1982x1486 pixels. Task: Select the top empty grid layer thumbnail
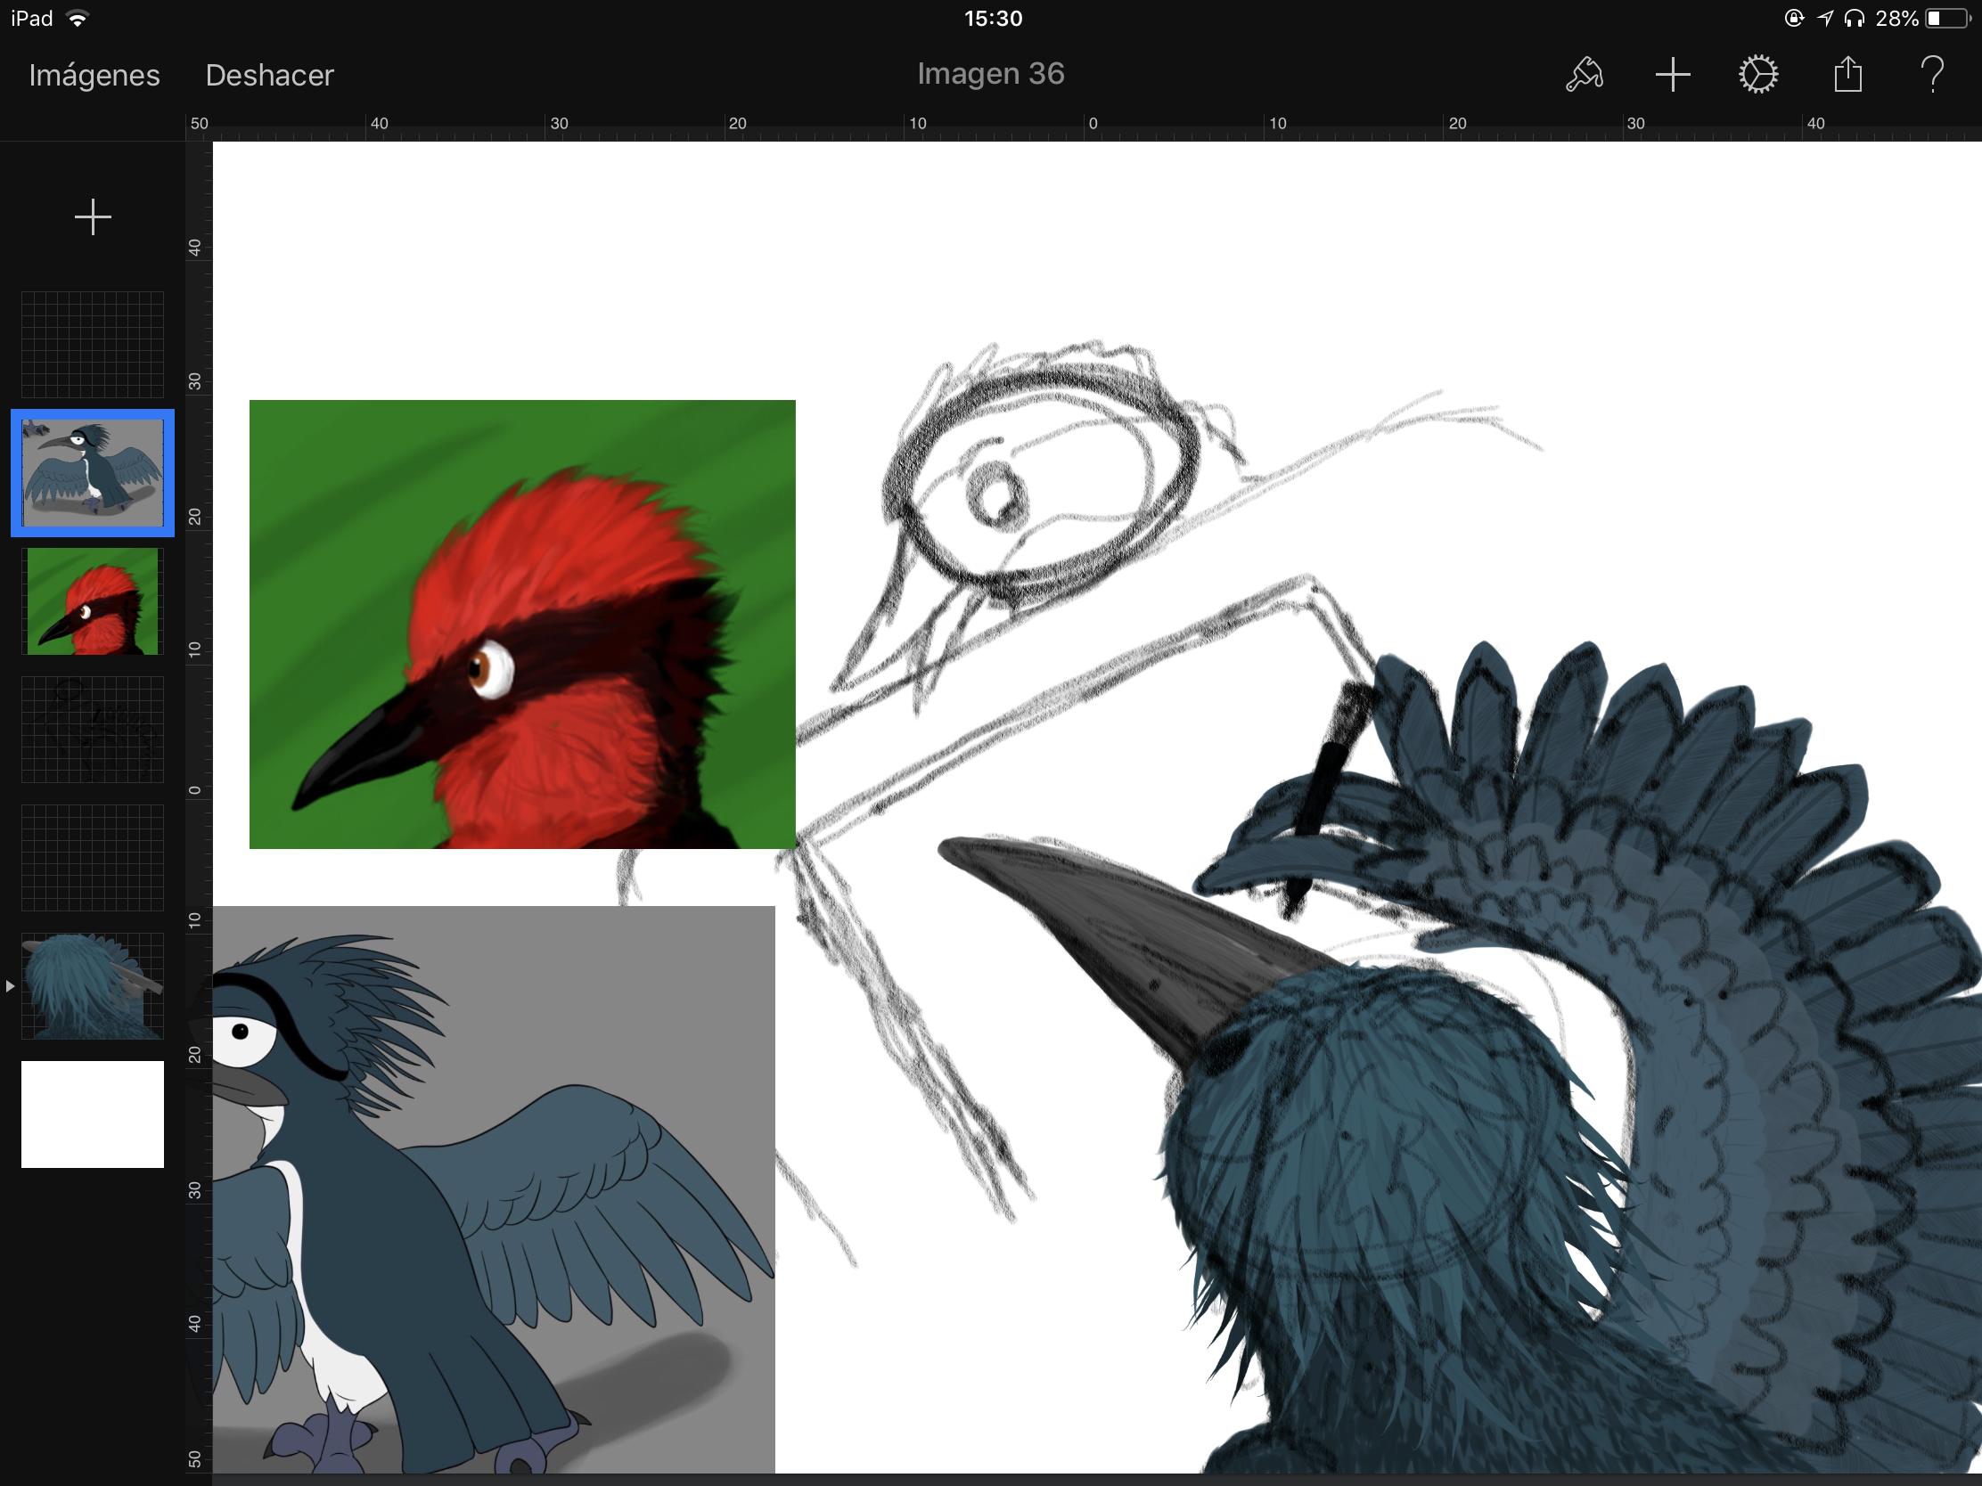click(x=93, y=345)
